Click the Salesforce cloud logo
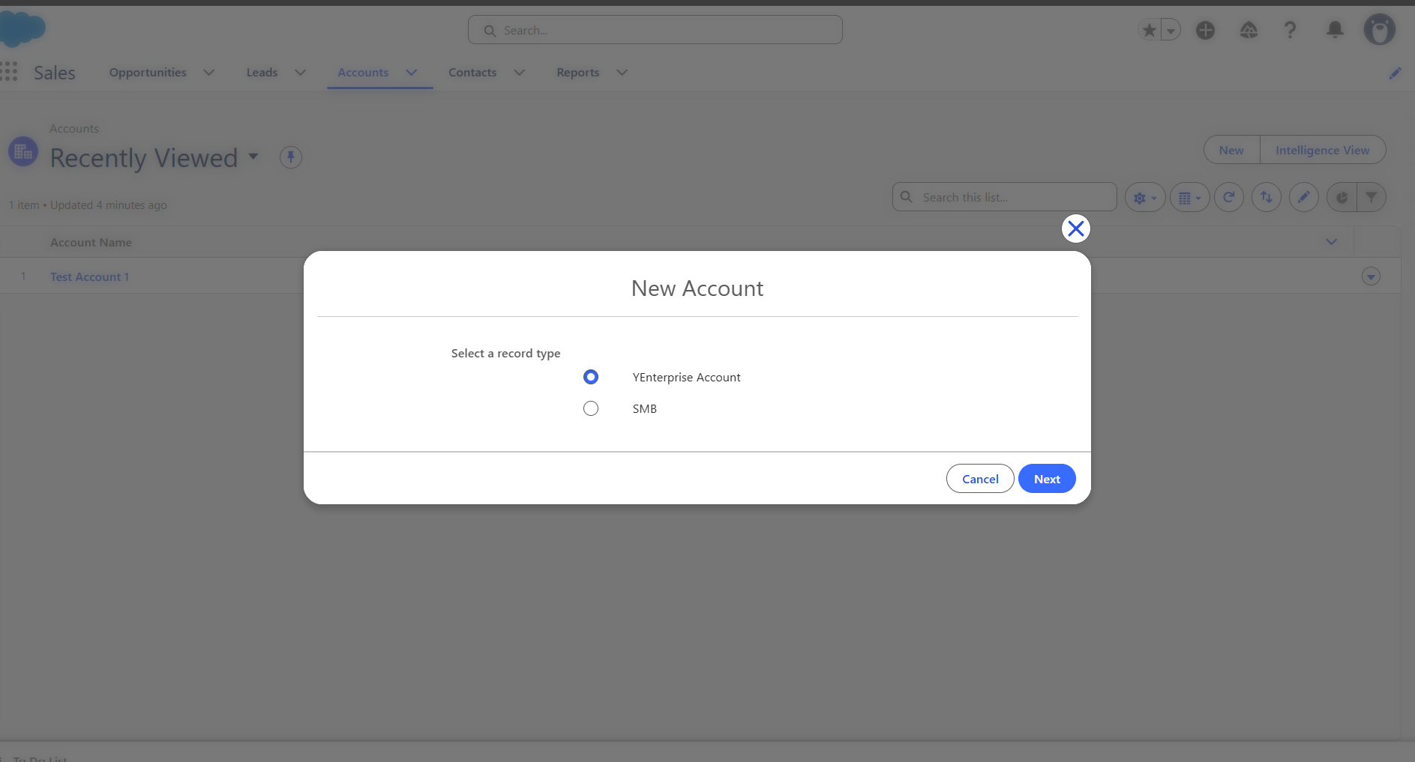Screen dimensions: 1415x762 click(22, 28)
